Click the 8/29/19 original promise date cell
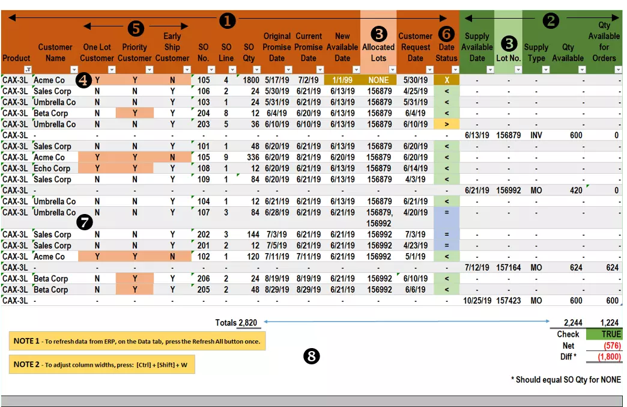The height and width of the screenshot is (407, 627). click(277, 289)
